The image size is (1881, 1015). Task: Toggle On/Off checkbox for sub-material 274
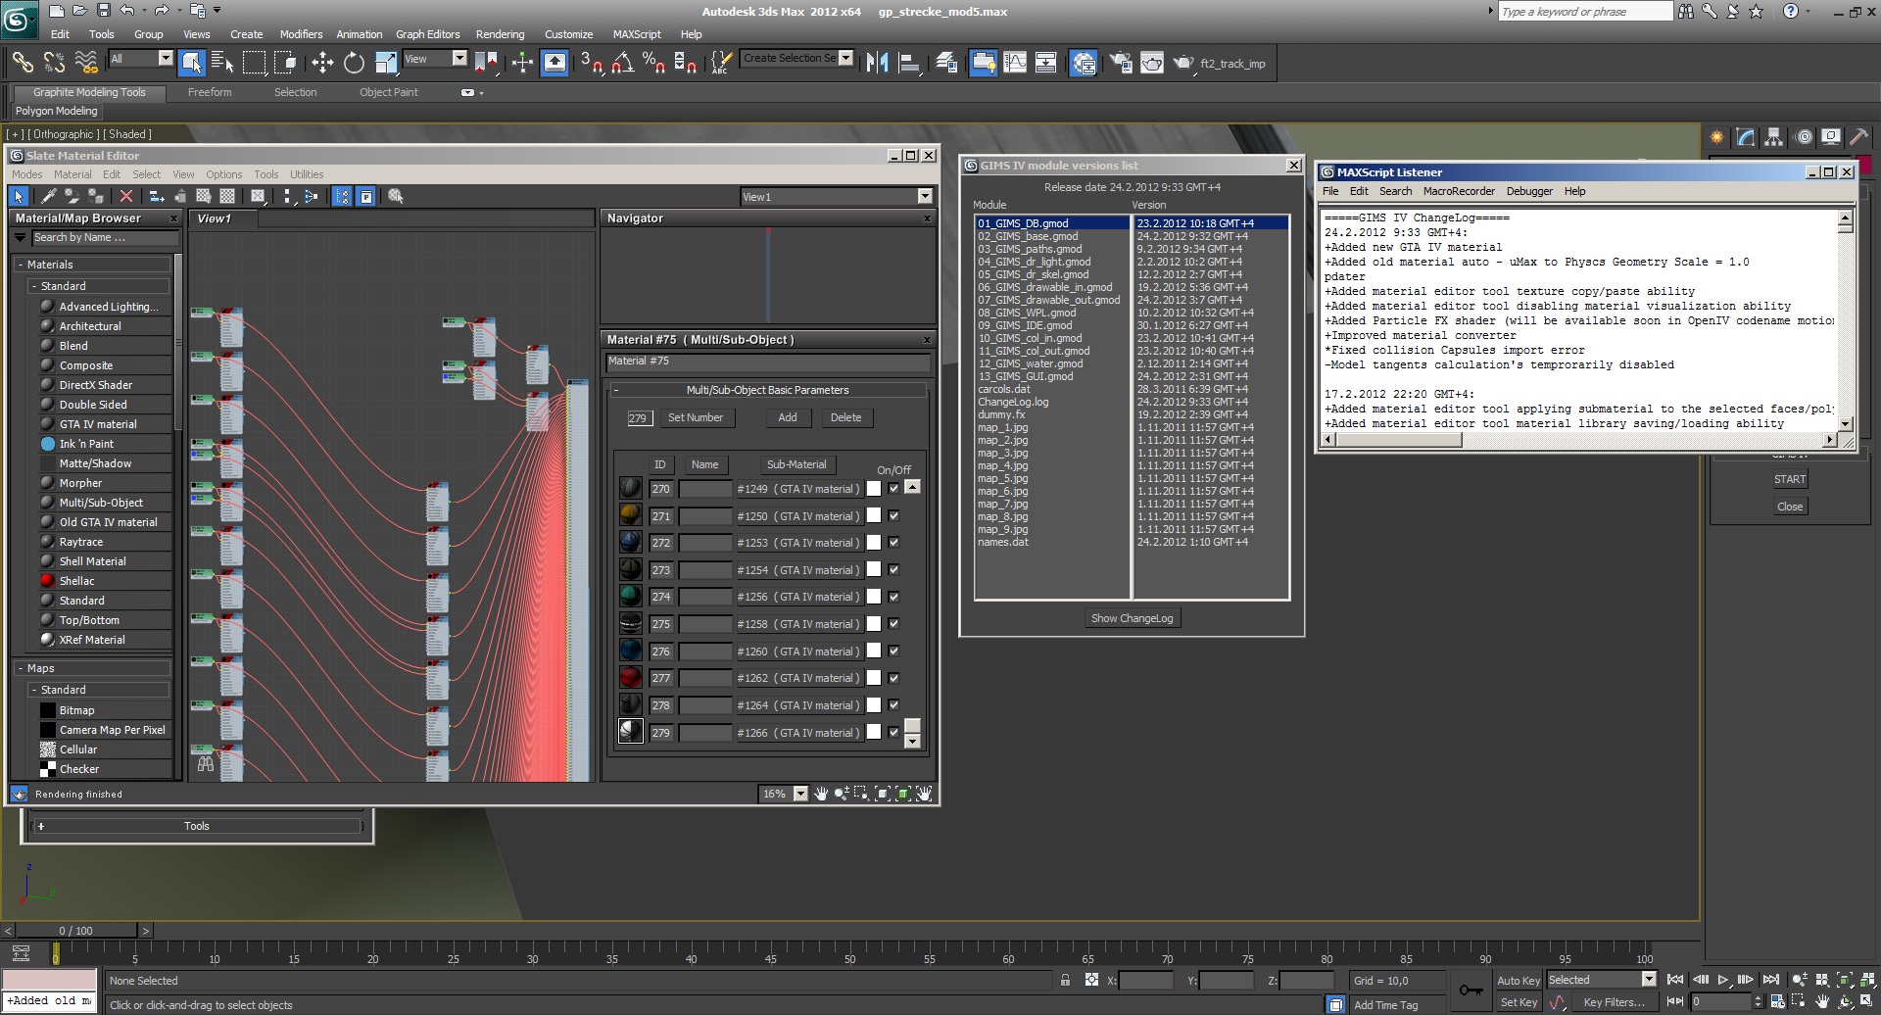pos(893,597)
